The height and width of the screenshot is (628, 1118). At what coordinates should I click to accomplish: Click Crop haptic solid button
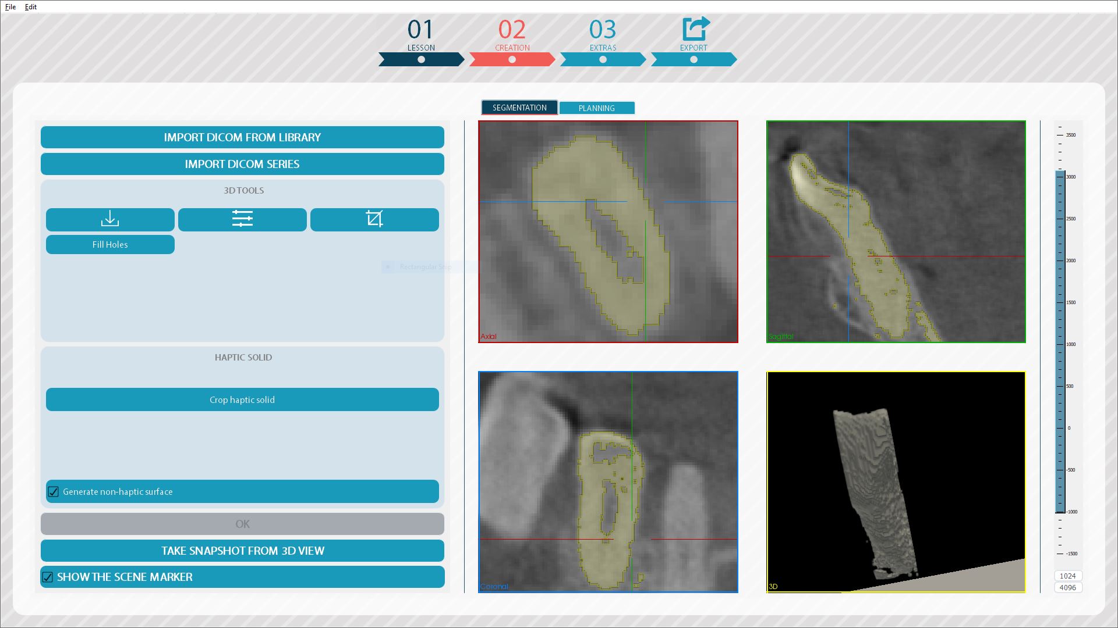pyautogui.click(x=242, y=399)
